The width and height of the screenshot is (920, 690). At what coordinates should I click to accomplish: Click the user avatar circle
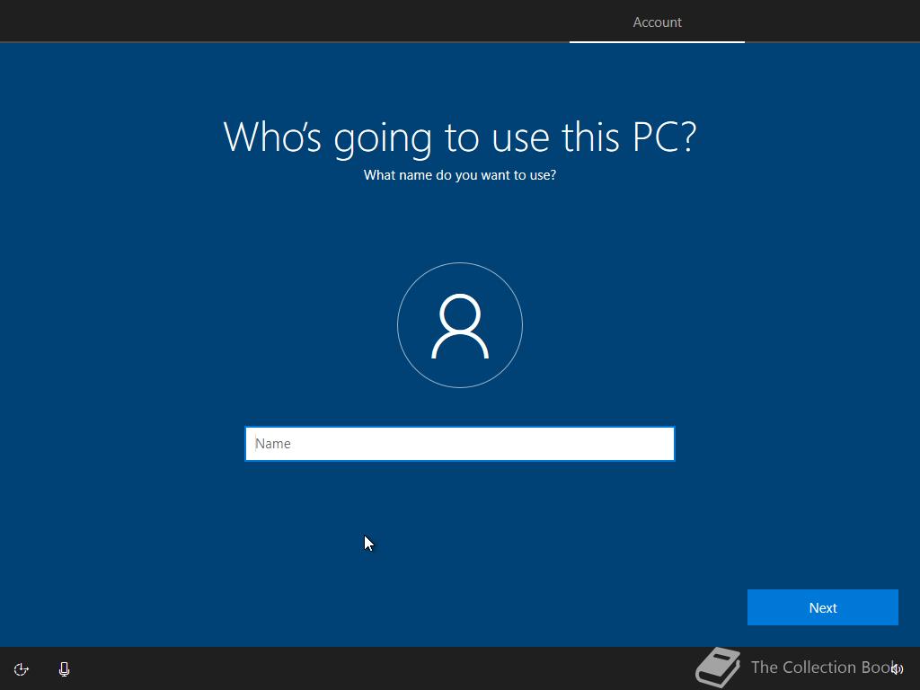point(460,325)
